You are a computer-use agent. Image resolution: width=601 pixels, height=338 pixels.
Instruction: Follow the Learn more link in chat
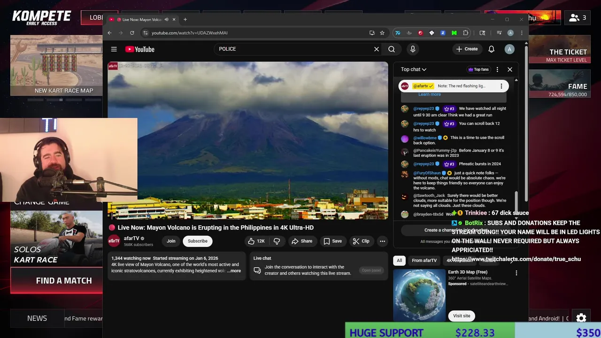pyautogui.click(x=430, y=94)
